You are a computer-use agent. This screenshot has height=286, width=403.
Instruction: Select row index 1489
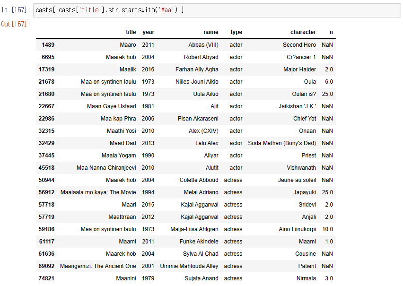(48, 45)
